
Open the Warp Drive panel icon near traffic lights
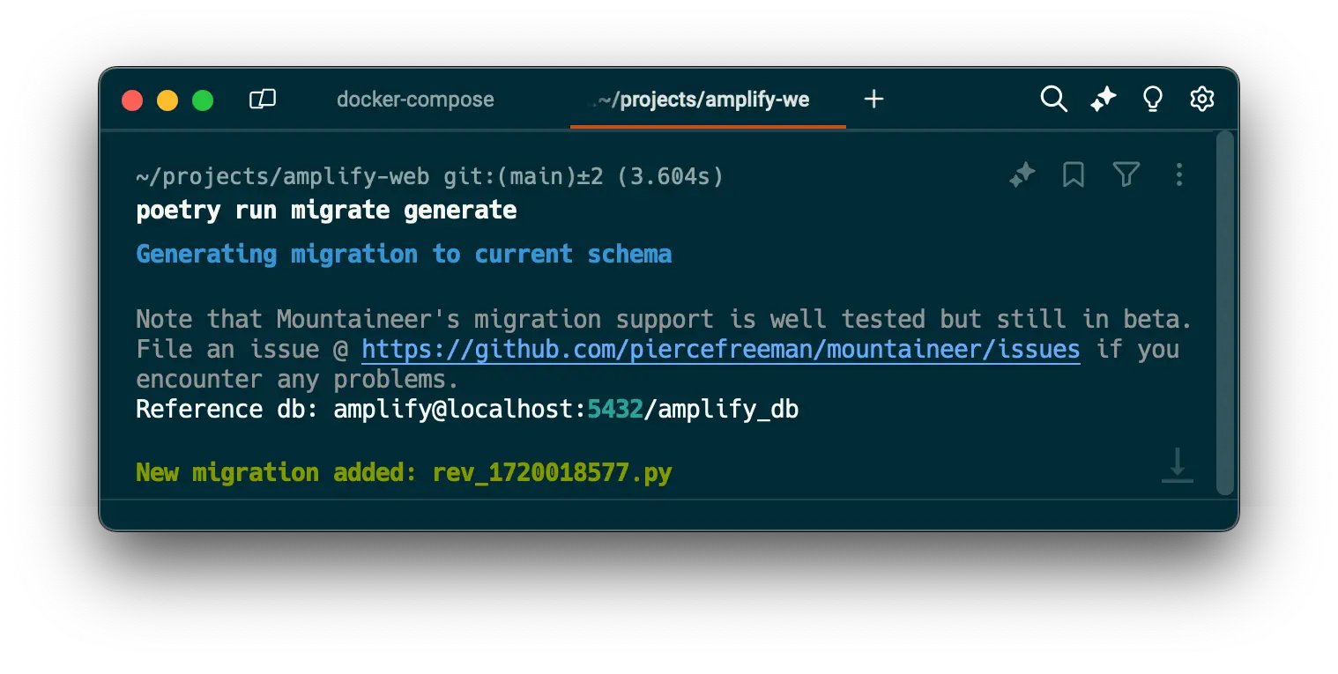point(263,99)
